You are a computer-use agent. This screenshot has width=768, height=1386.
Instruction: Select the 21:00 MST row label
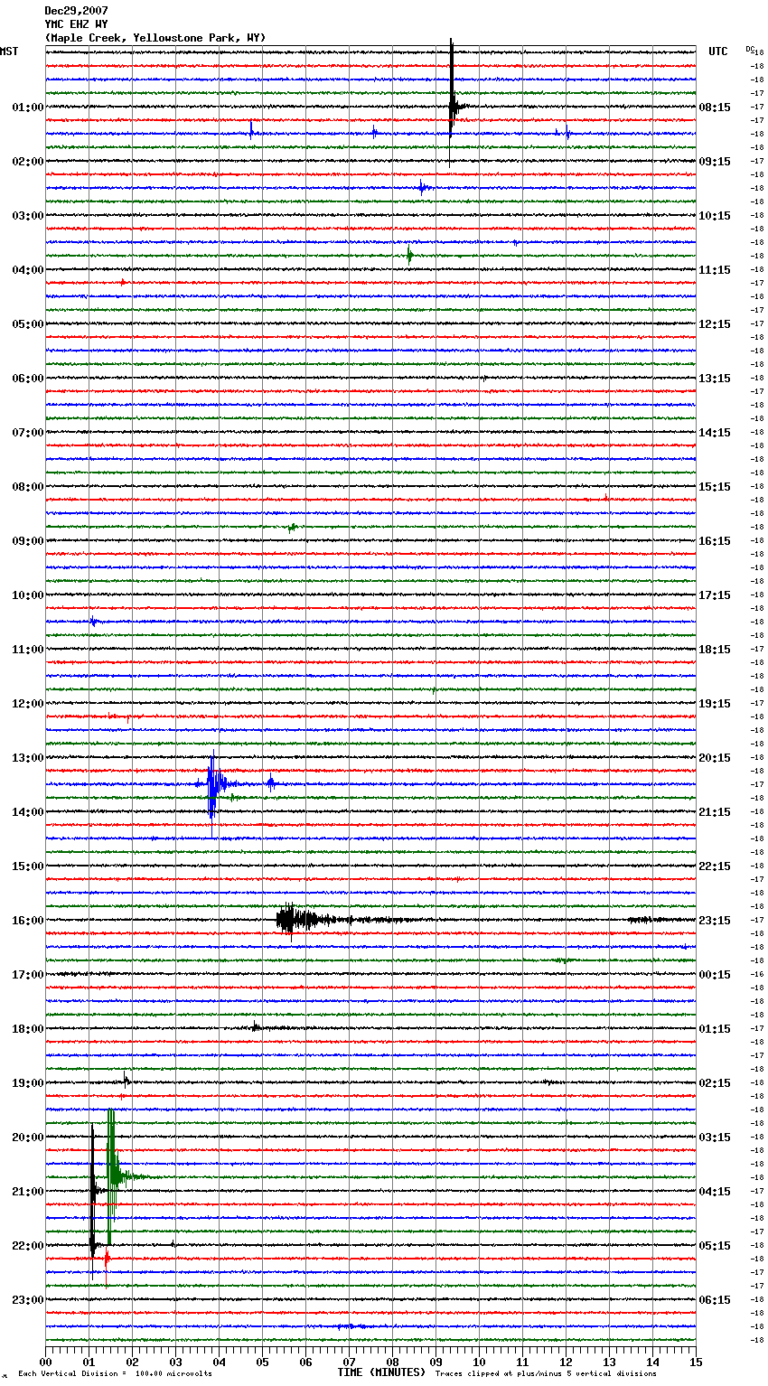tap(28, 1192)
